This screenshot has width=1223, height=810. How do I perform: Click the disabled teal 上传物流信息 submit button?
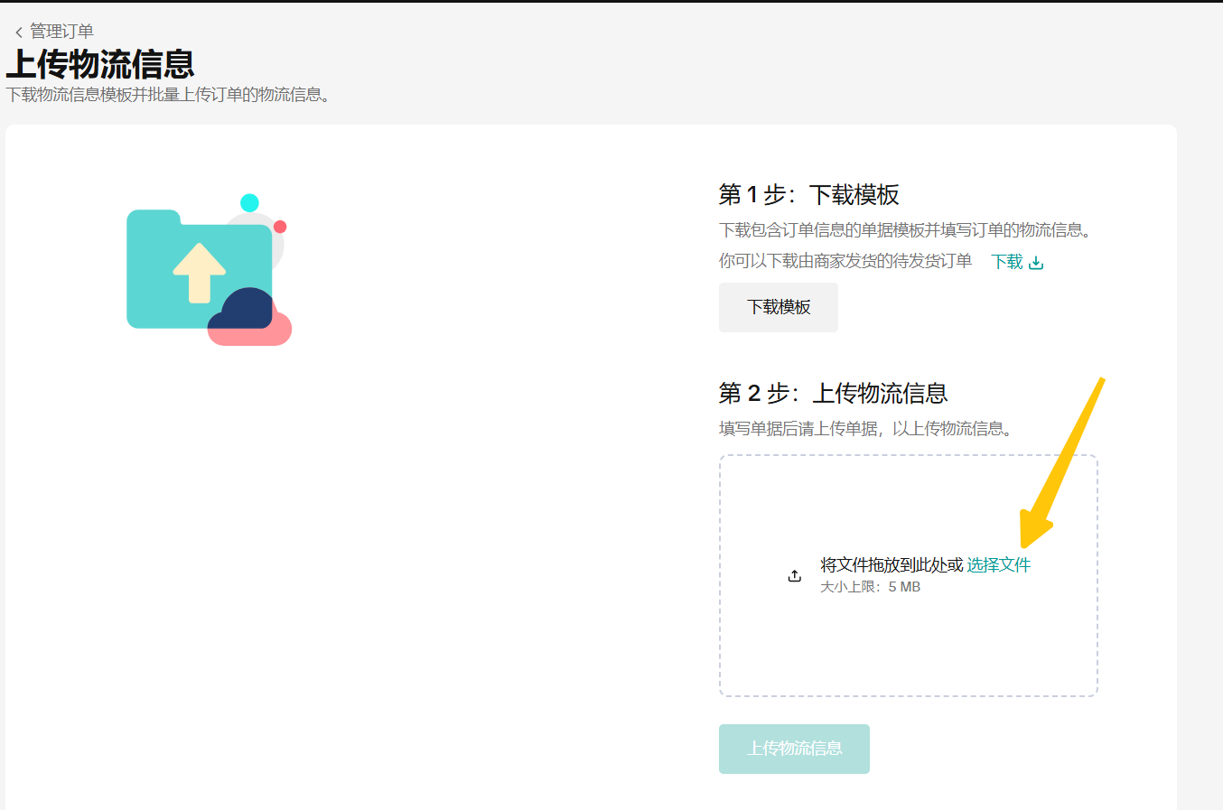[x=794, y=749]
